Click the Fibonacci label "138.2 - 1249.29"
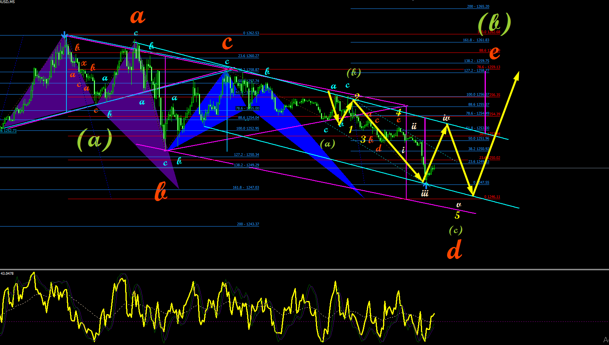Image resolution: width=609 pixels, height=345 pixels. click(246, 165)
